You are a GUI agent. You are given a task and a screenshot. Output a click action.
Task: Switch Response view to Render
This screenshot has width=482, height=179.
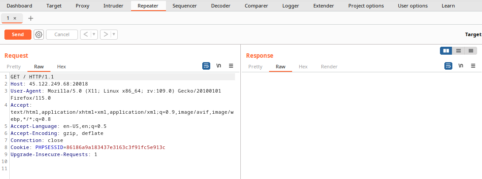coord(329,67)
